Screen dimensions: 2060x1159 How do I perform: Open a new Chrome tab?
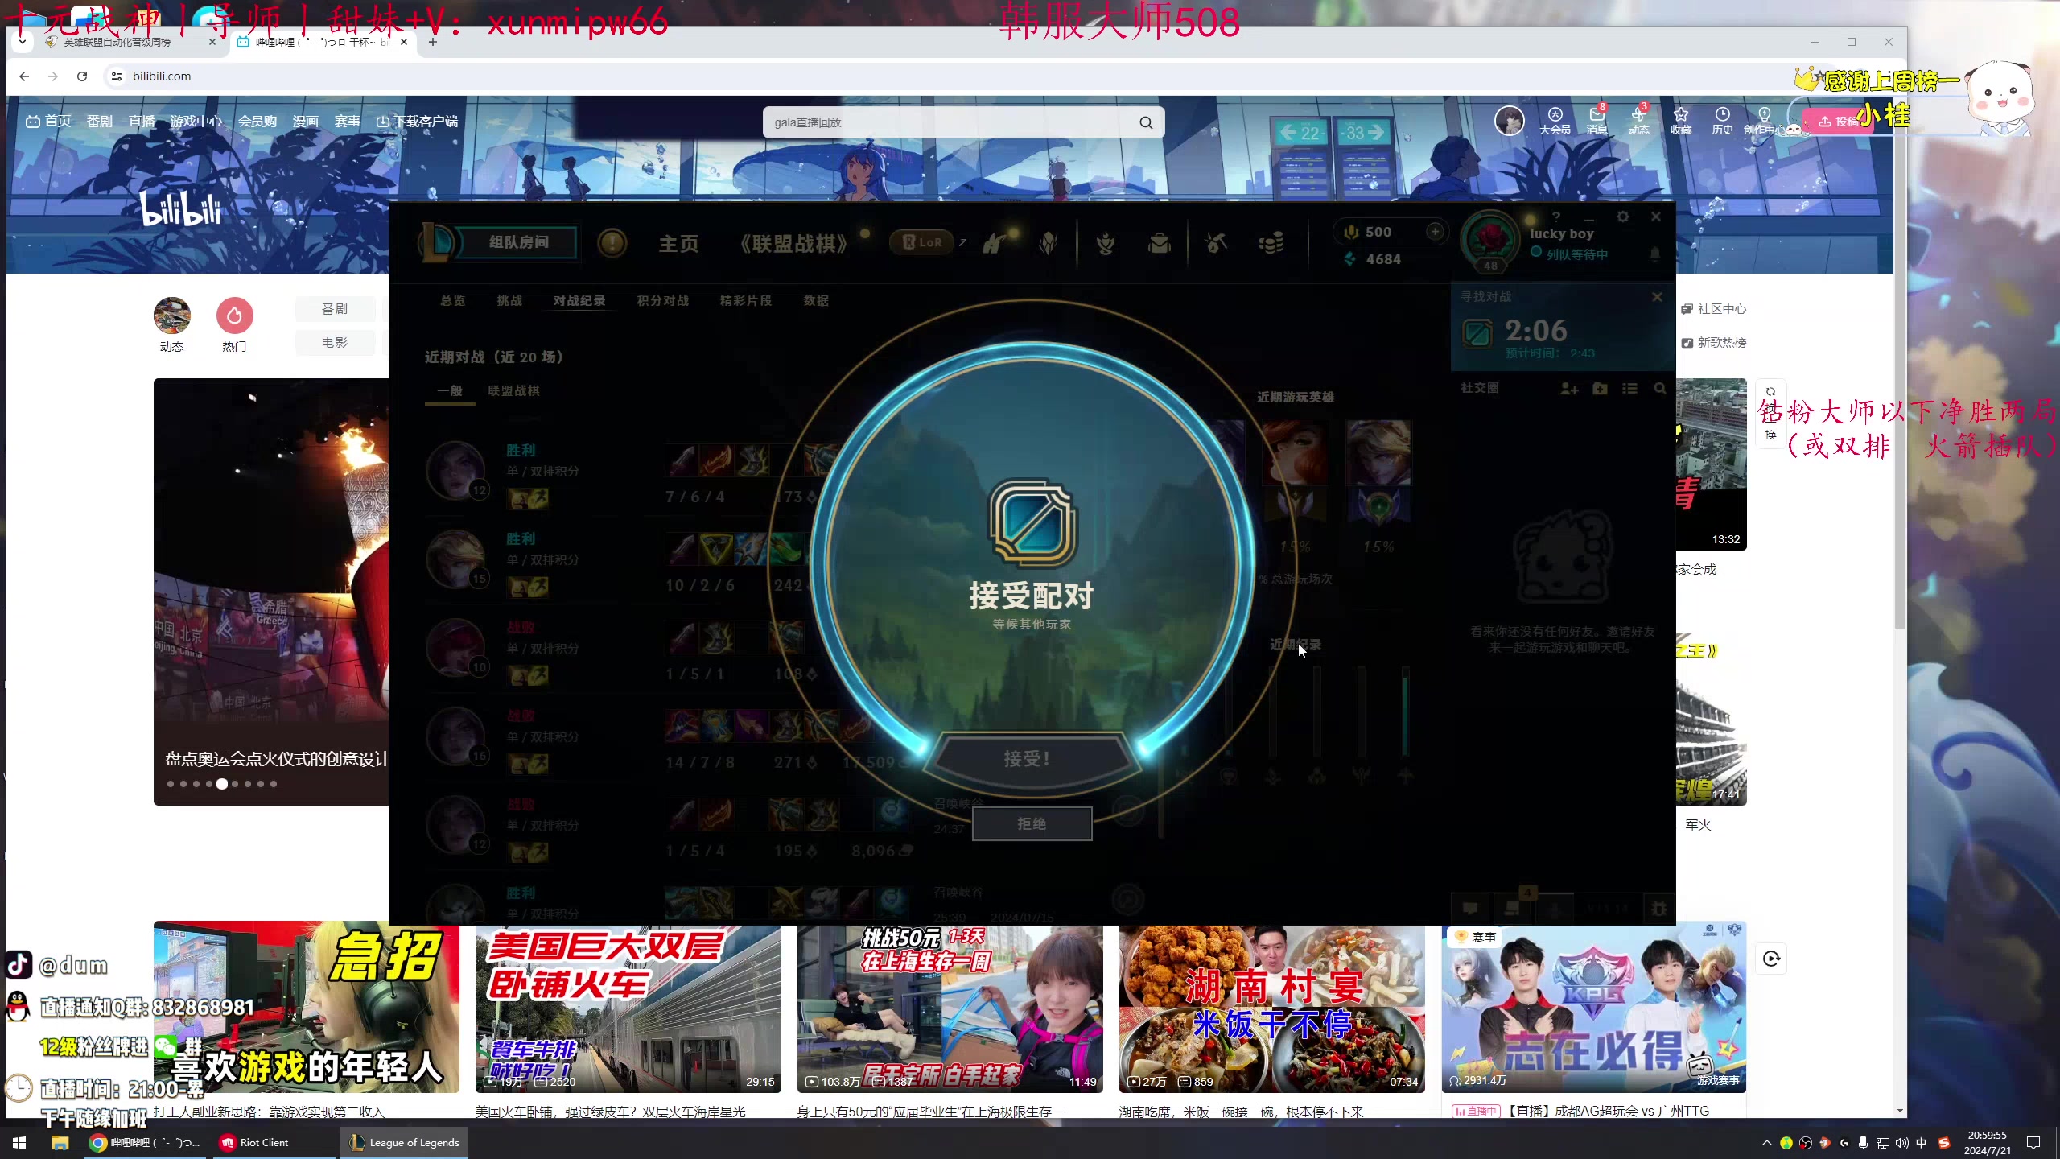[x=433, y=42]
